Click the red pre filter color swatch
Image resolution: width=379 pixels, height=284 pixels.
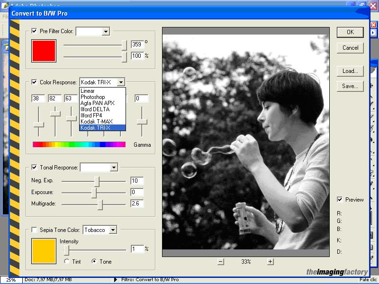[44, 51]
